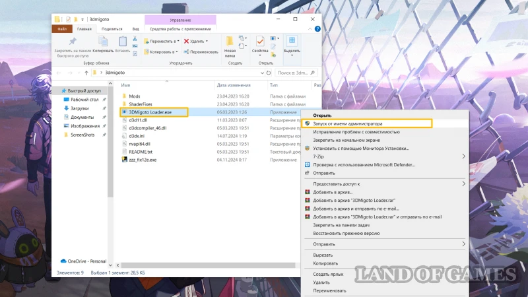Open Properties checkmark icon in ribbon
The height and width of the screenshot is (297, 528).
260,42
